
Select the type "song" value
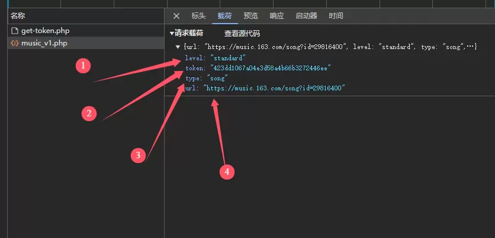pos(217,78)
